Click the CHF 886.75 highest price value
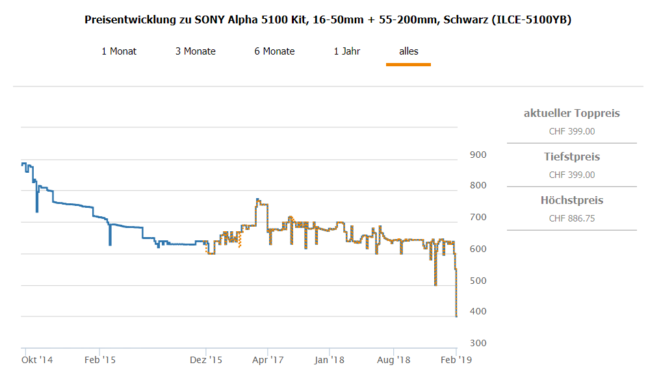This screenshot has width=648, height=367. pos(572,218)
